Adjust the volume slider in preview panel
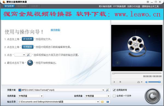 point(154,82)
